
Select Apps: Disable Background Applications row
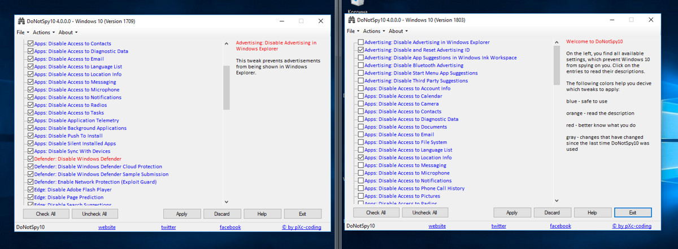pos(80,128)
